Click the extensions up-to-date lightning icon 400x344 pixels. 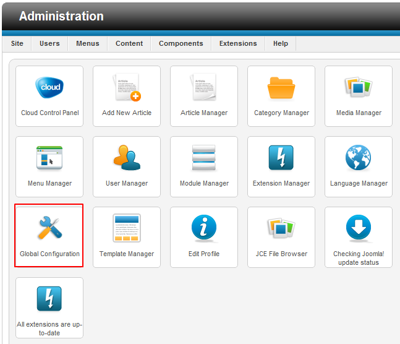tap(49, 299)
